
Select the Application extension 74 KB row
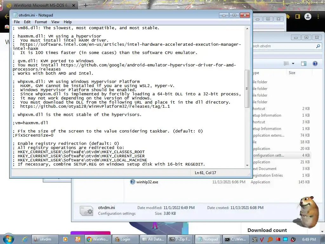[x=282, y=135]
